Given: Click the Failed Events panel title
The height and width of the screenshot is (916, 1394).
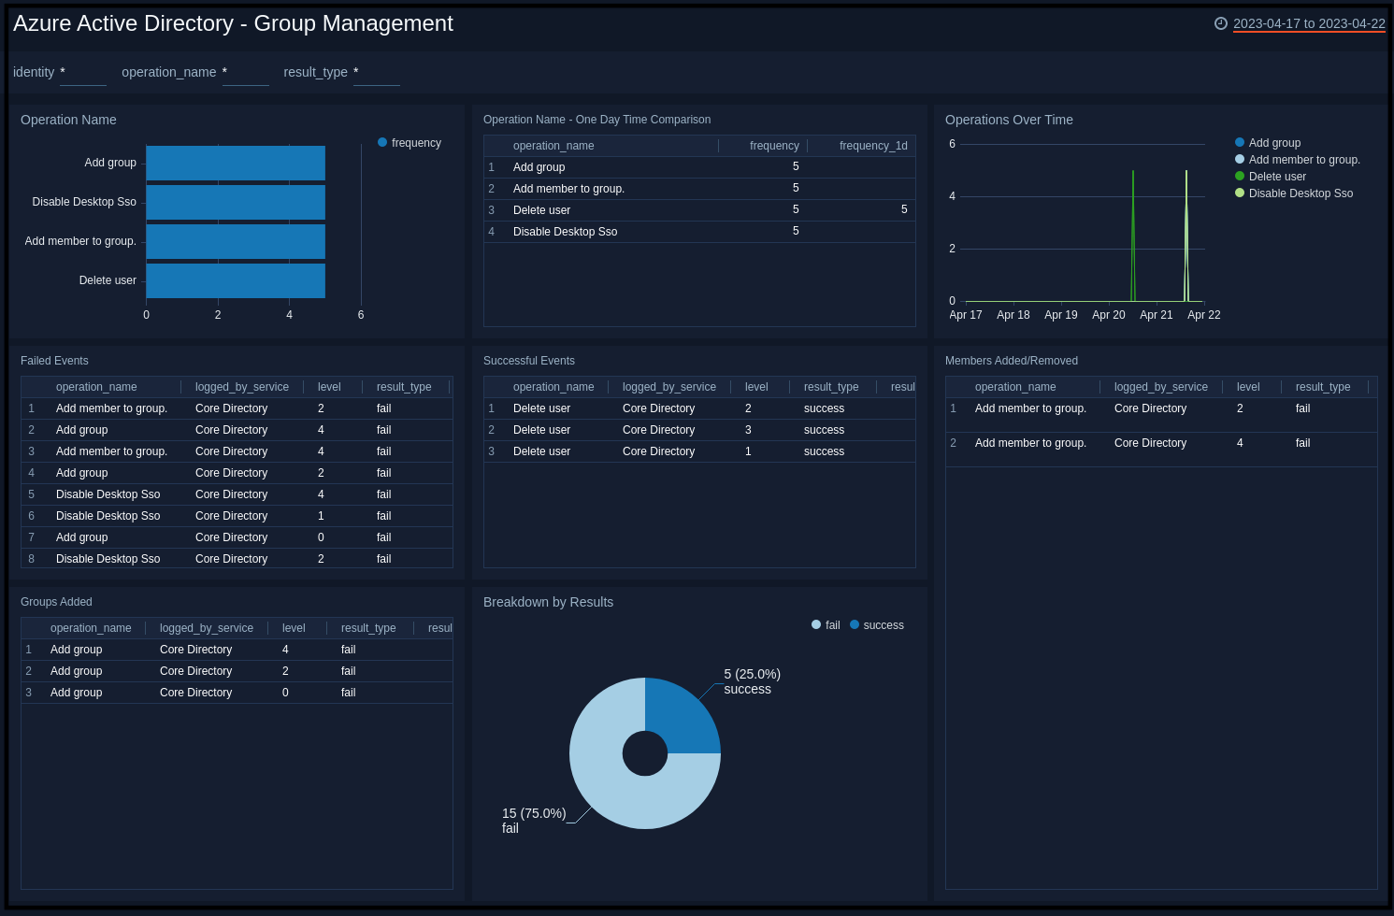Looking at the screenshot, I should click(54, 361).
